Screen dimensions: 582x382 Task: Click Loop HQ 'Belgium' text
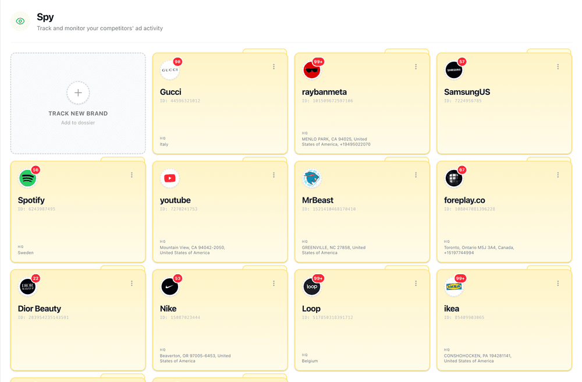pyautogui.click(x=310, y=361)
